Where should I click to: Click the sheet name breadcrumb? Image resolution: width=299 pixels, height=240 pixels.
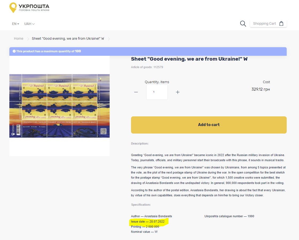(x=68, y=38)
